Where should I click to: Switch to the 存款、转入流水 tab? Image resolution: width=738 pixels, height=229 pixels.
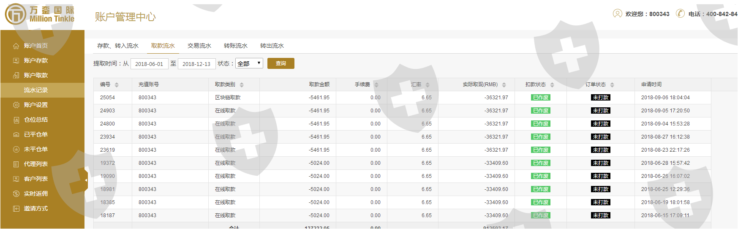click(118, 46)
